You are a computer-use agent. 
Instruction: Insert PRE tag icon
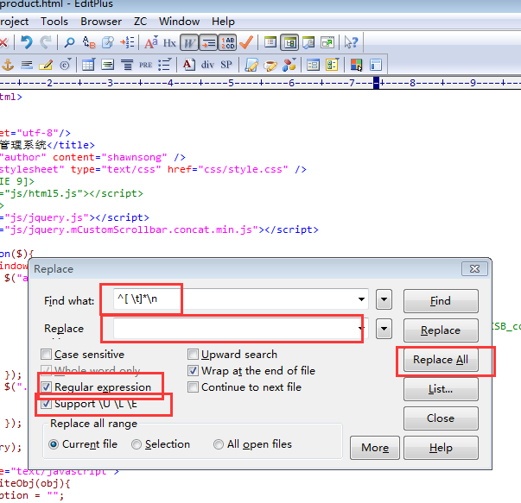point(145,65)
